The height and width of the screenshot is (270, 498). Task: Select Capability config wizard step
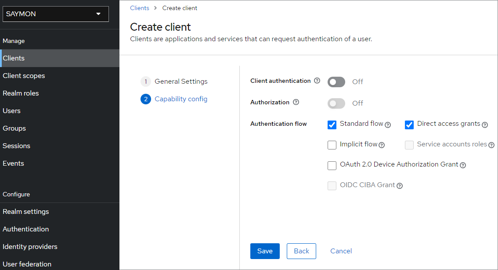coord(174,99)
